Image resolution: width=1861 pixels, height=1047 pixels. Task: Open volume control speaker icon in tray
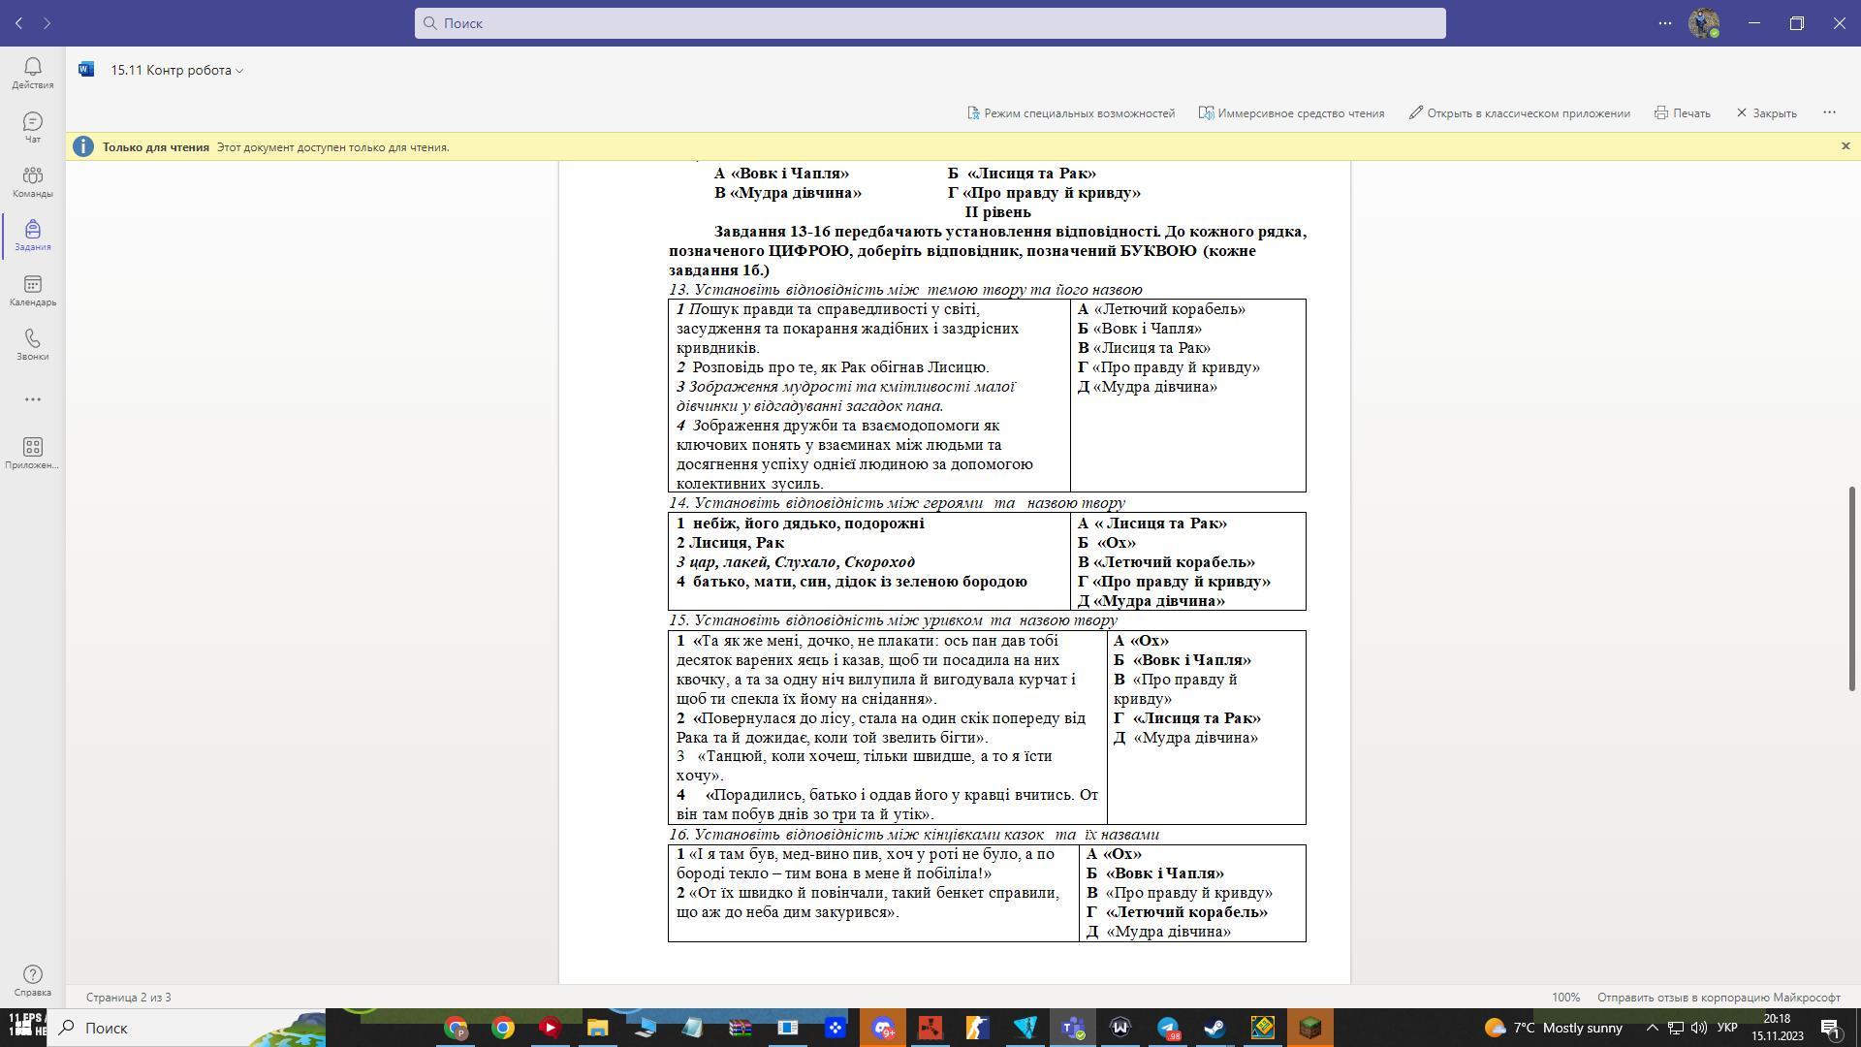point(1698,1028)
